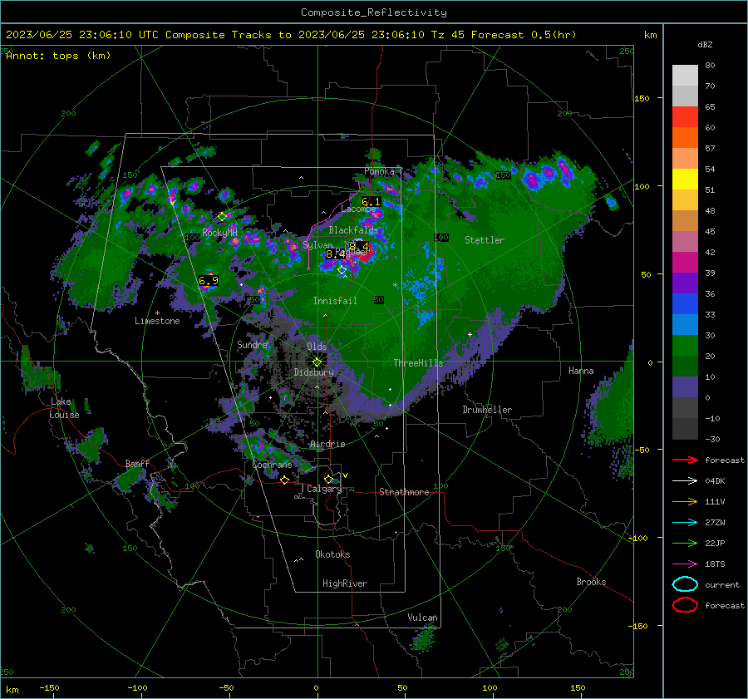Click the Sundre city label

pos(253,344)
